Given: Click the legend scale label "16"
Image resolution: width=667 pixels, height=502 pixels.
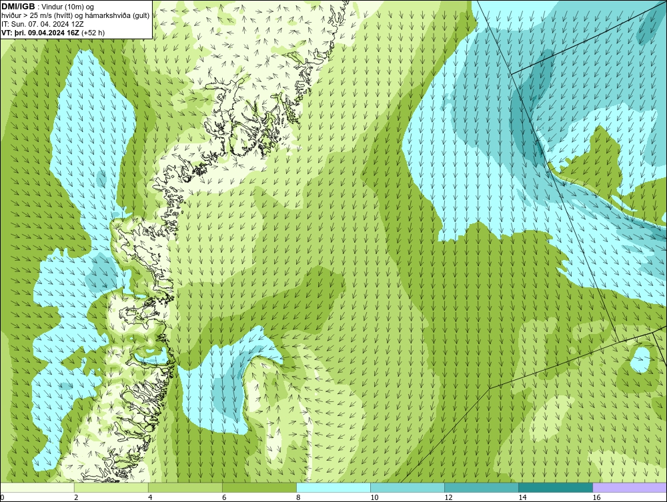Looking at the screenshot, I should pos(597,498).
